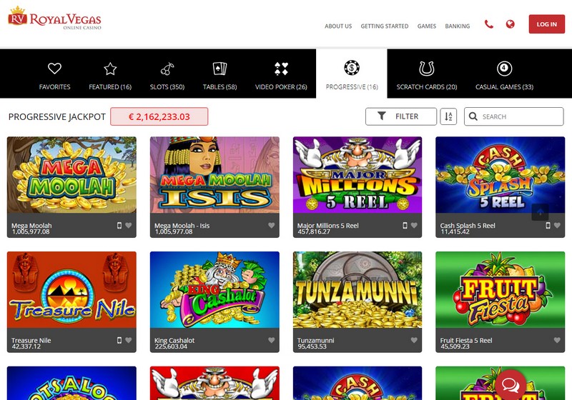572x400 pixels.
Task: Open the Fruit Fiesta 5 Reel thumbnail
Action: (500, 289)
